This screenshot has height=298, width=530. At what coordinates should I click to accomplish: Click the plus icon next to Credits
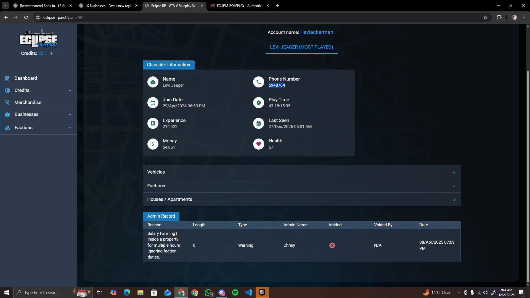pyautogui.click(x=51, y=54)
